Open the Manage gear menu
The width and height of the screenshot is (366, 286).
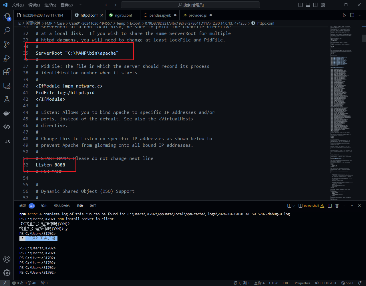coord(7,273)
